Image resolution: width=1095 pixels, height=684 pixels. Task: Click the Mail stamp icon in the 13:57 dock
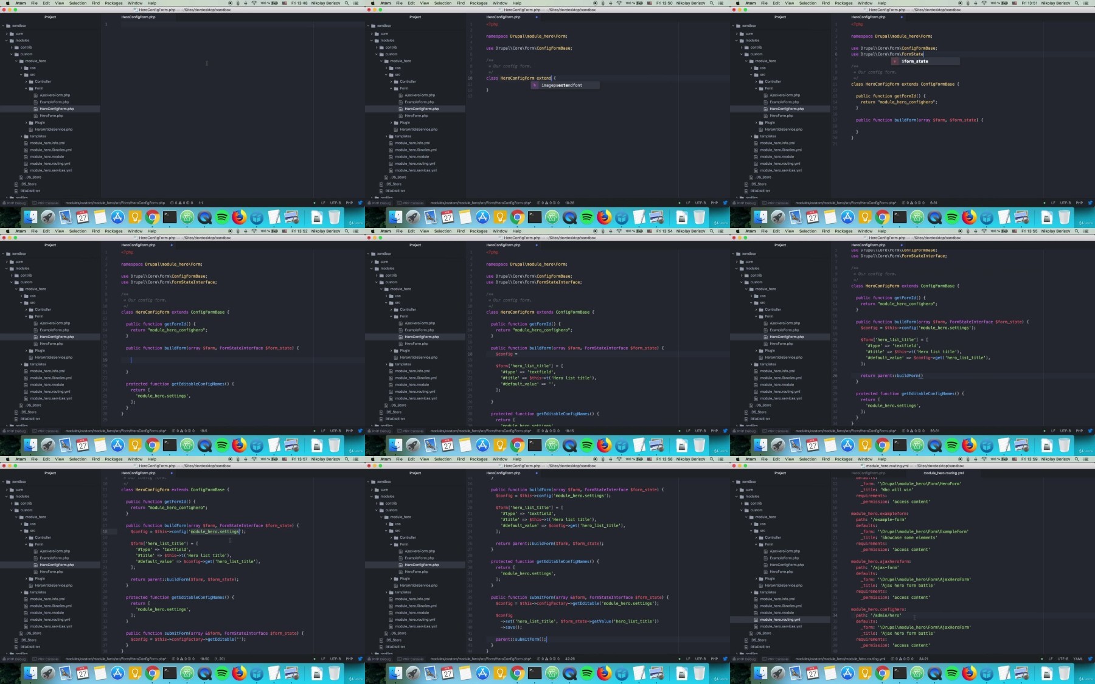(x=65, y=673)
